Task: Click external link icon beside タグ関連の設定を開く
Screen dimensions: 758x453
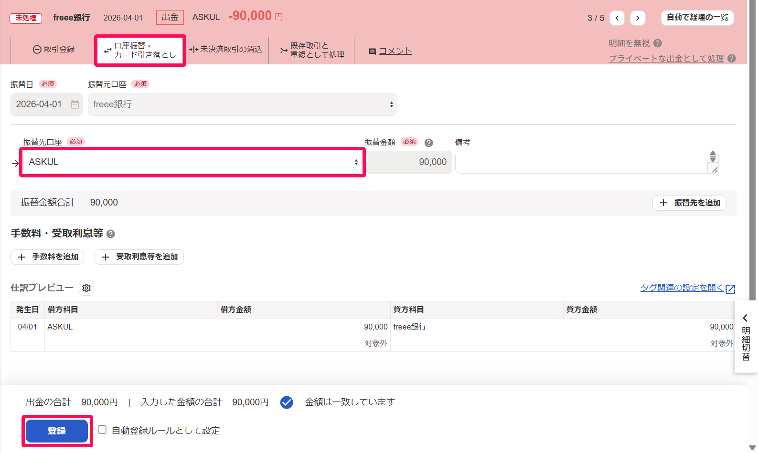Action: 730,289
